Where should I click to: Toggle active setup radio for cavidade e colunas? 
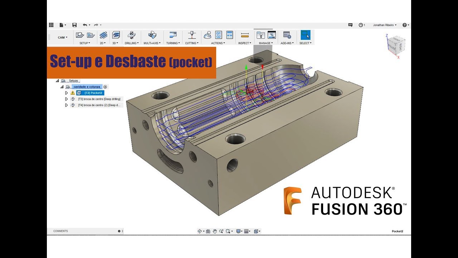[x=105, y=87]
